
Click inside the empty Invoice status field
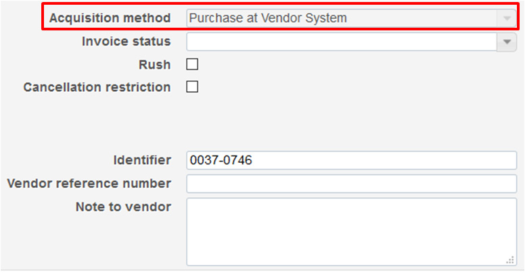click(x=342, y=42)
